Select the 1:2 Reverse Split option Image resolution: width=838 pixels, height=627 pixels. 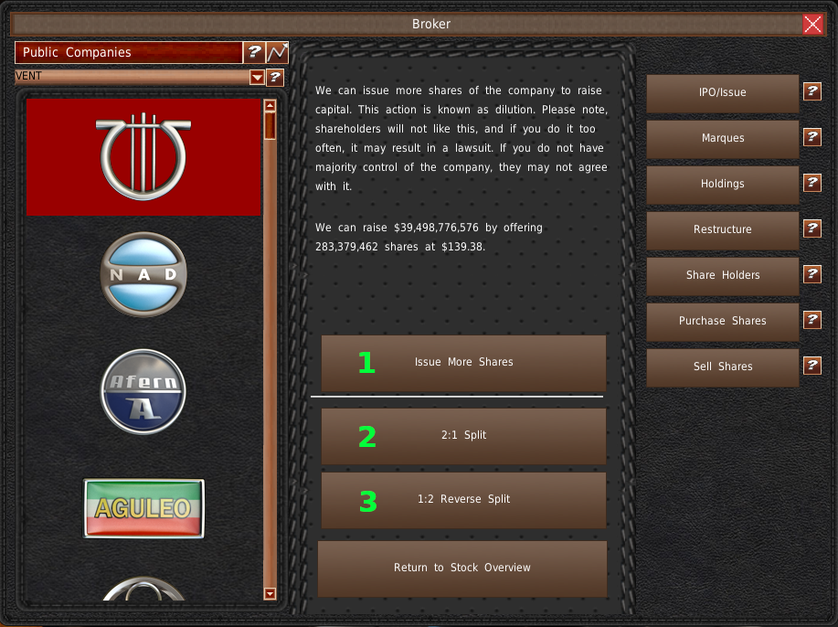pos(463,500)
